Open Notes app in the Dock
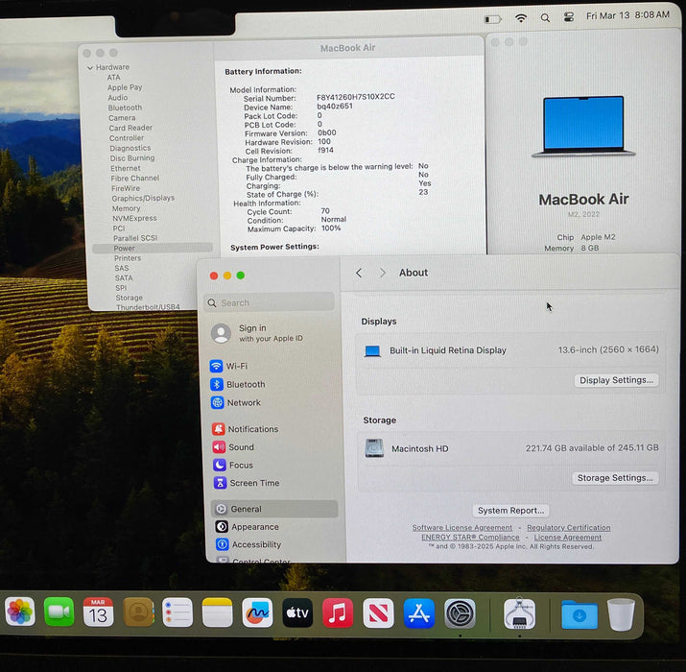 pyautogui.click(x=218, y=612)
